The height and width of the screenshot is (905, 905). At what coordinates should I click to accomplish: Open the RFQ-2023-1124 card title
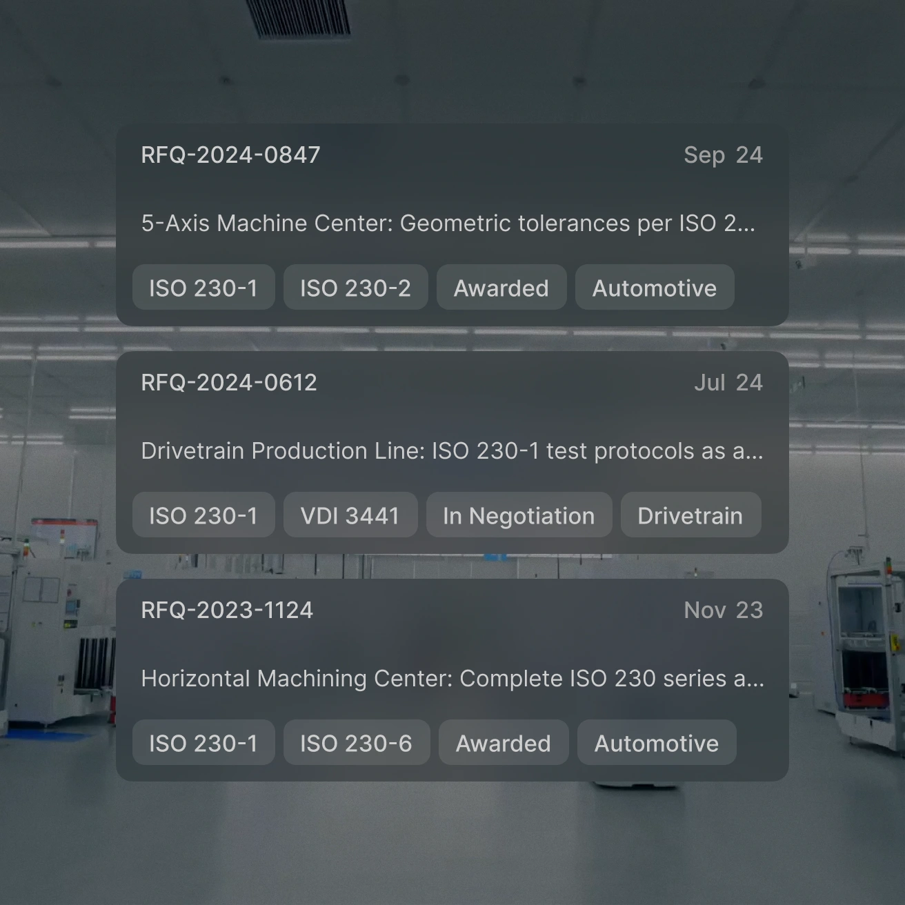coord(227,610)
